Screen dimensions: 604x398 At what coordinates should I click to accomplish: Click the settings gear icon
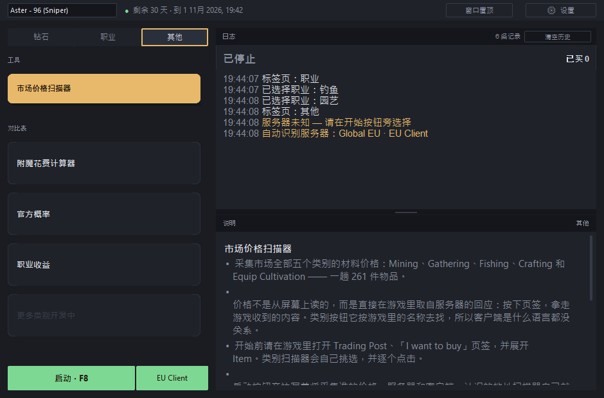coord(551,10)
